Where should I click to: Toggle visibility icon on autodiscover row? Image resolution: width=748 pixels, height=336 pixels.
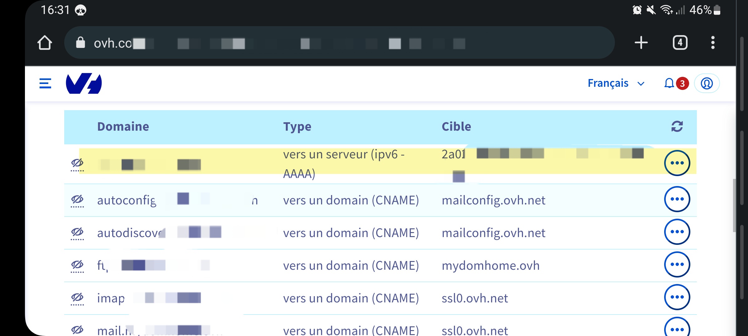(x=77, y=233)
